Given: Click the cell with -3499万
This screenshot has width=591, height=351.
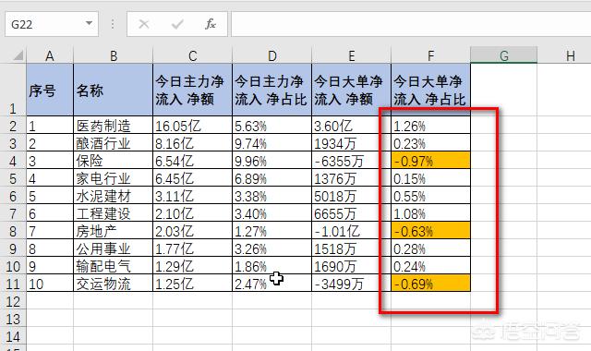Looking at the screenshot, I should pos(351,284).
